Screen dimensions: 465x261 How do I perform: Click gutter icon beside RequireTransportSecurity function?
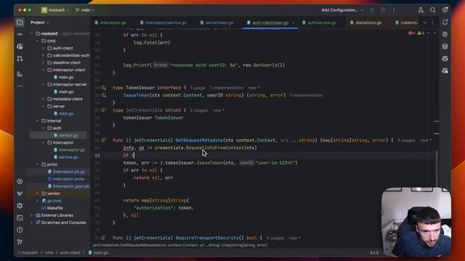[x=103, y=238]
